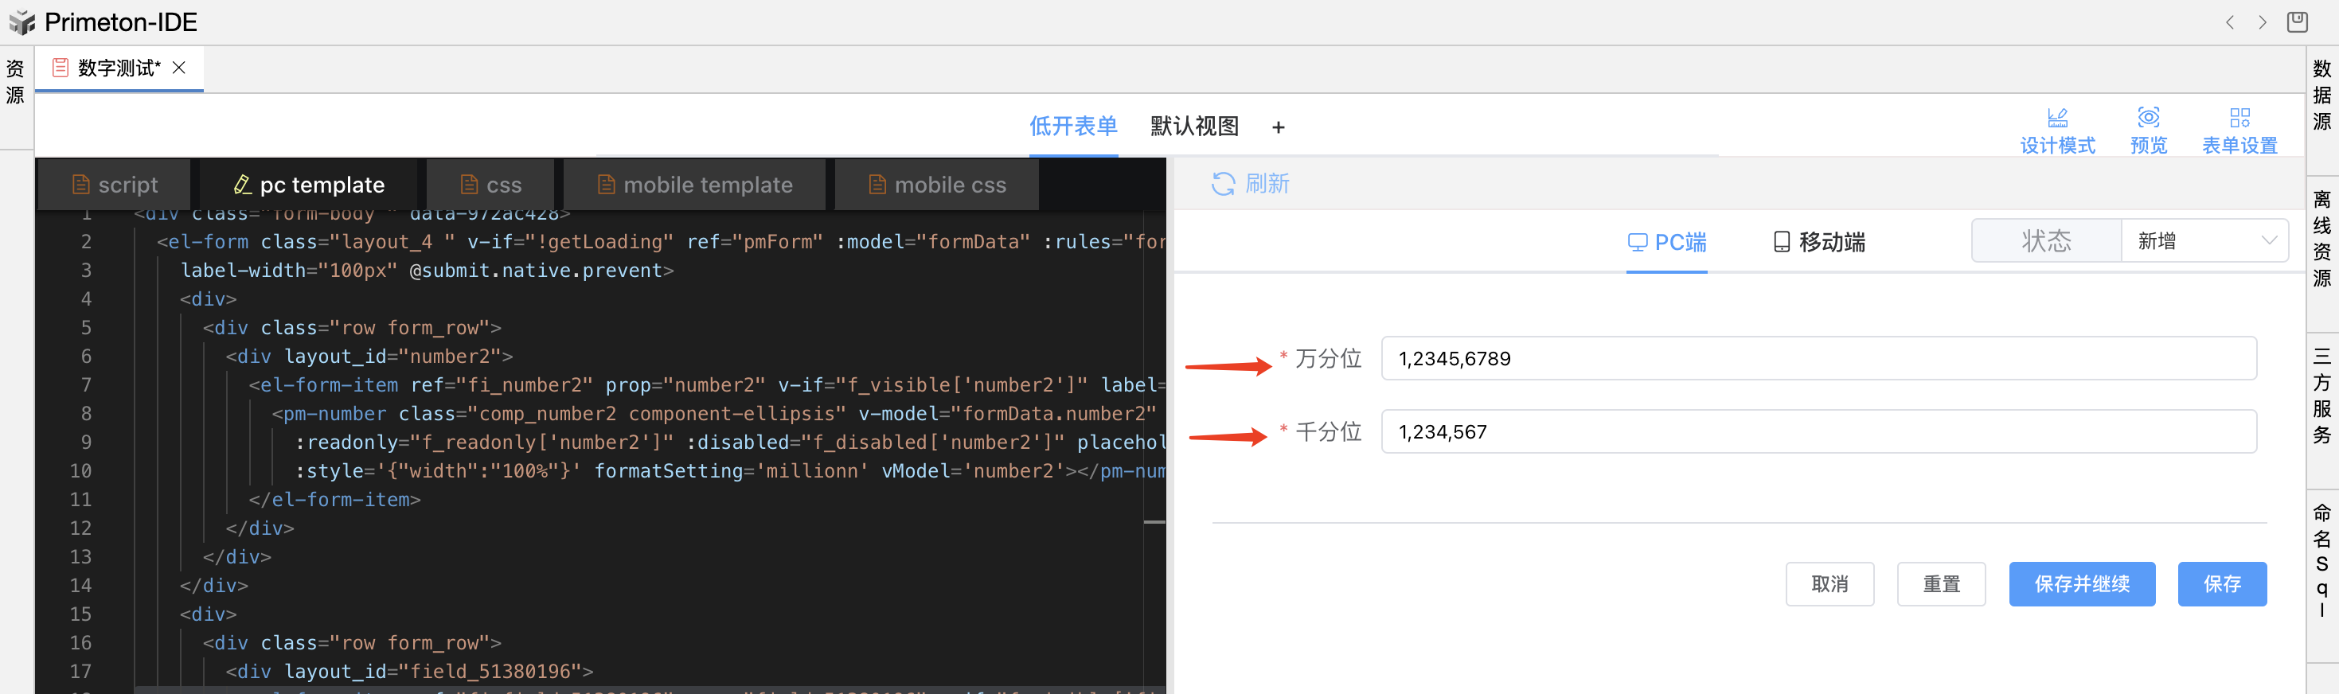Image resolution: width=2339 pixels, height=694 pixels.
Task: Click the 设计模式 design mode icon
Action: pos(2056,118)
